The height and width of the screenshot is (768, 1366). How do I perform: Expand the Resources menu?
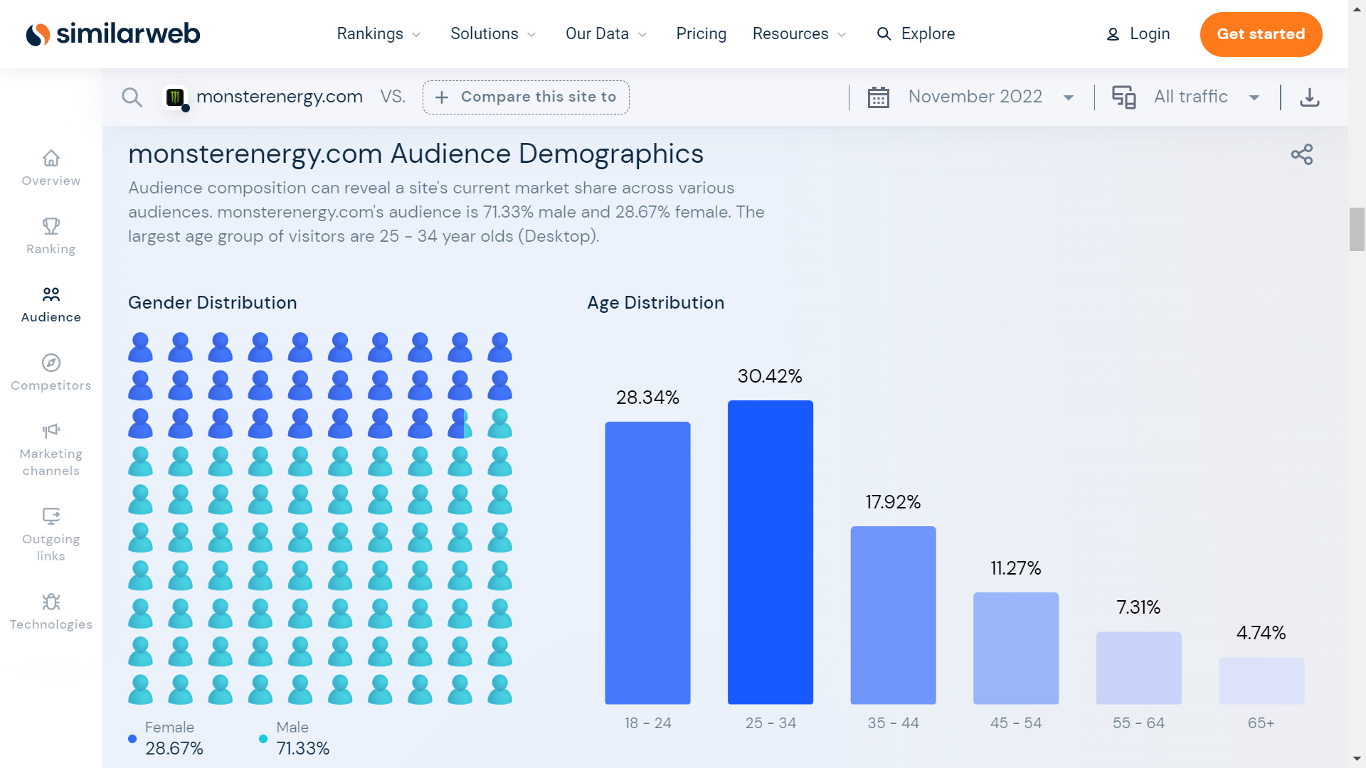point(799,34)
